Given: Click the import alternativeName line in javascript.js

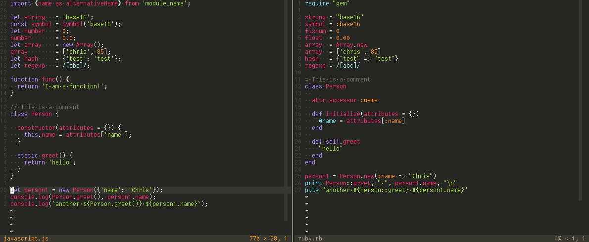Looking at the screenshot, I should click(x=100, y=4).
